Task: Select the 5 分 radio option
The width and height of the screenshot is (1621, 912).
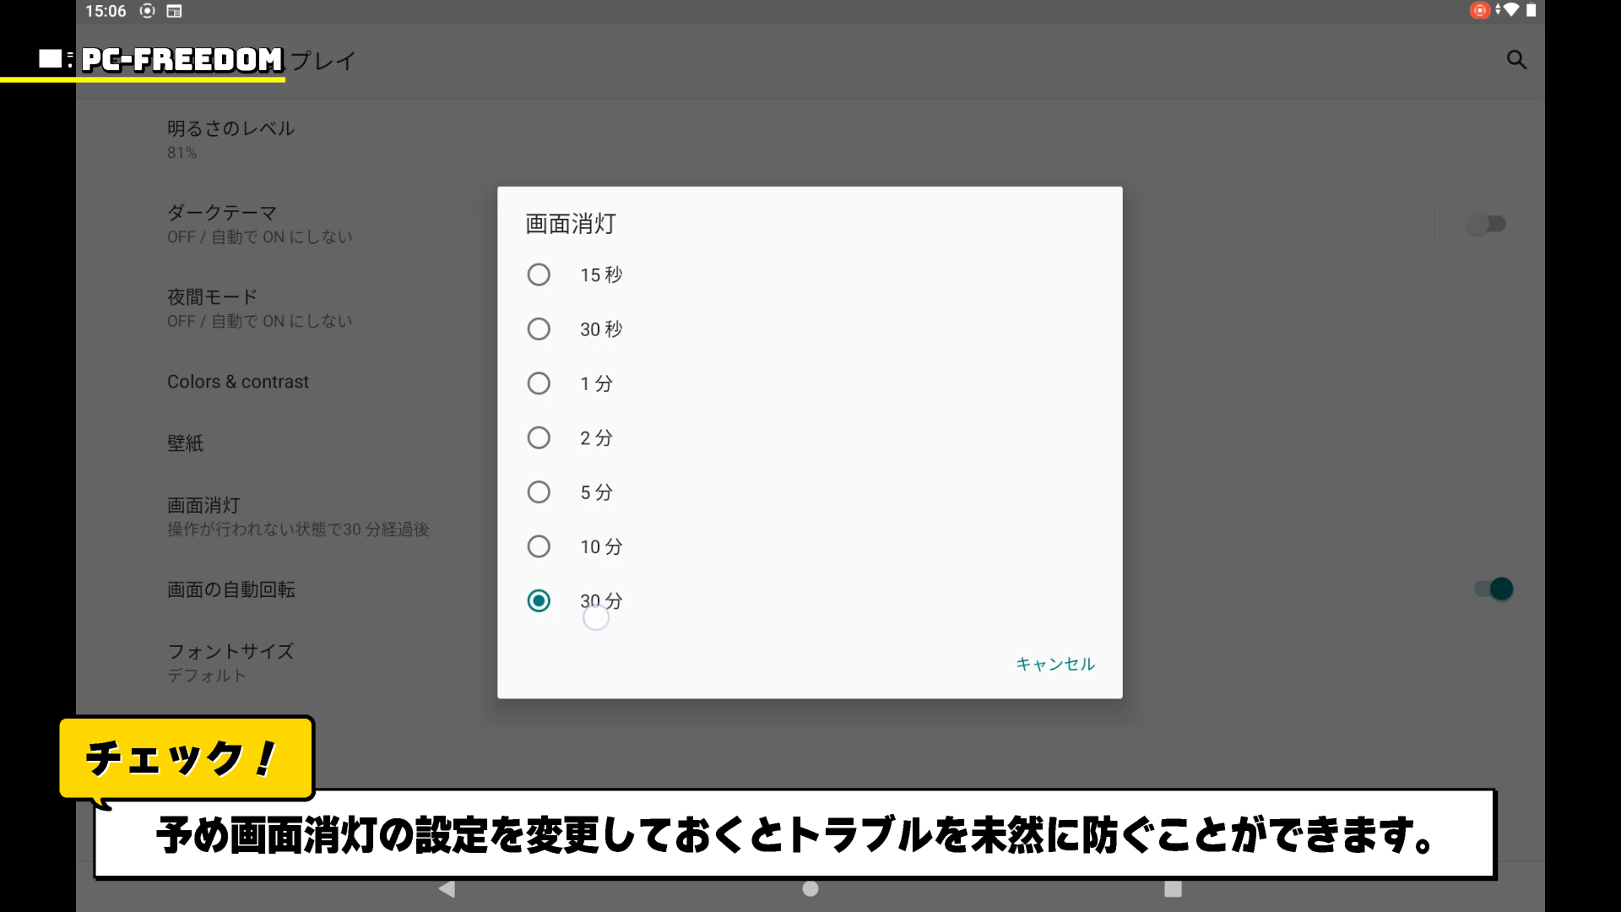Action: [x=539, y=492]
